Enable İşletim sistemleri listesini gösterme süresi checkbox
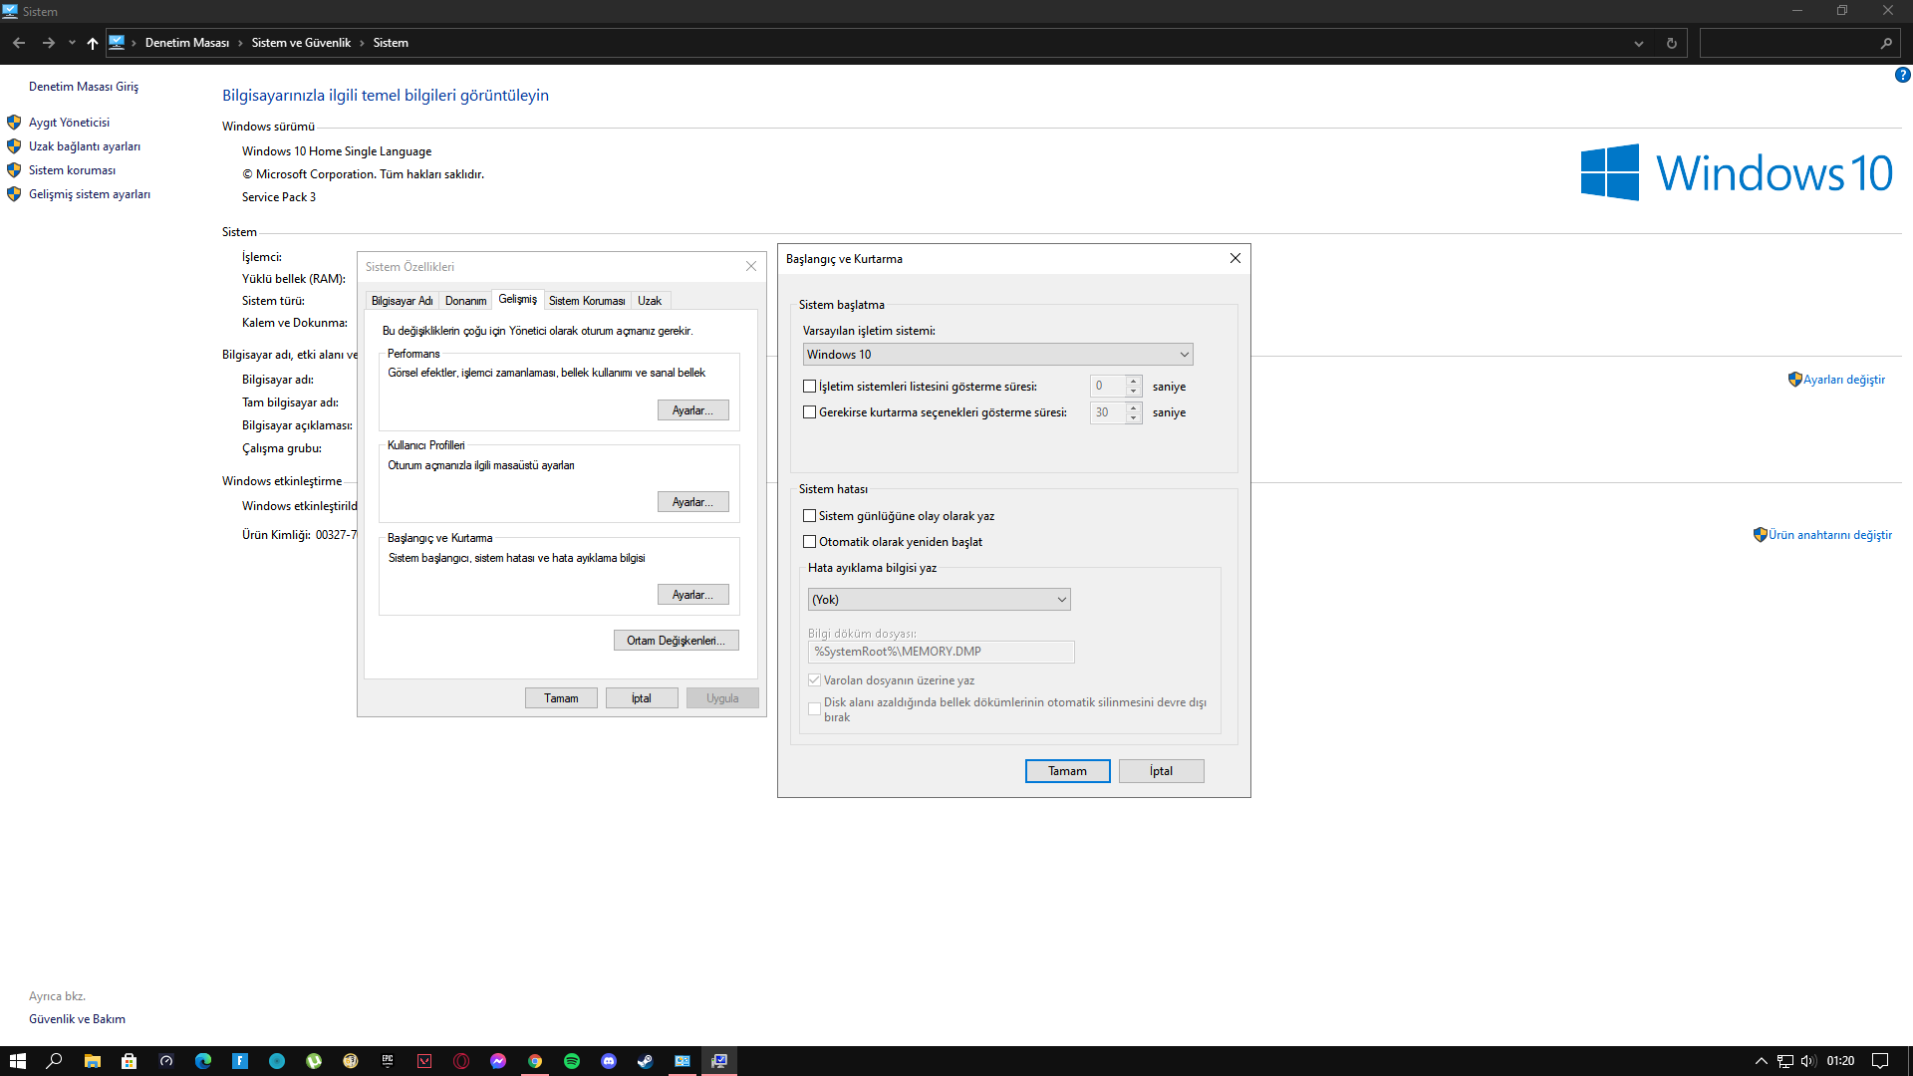 [x=810, y=387]
